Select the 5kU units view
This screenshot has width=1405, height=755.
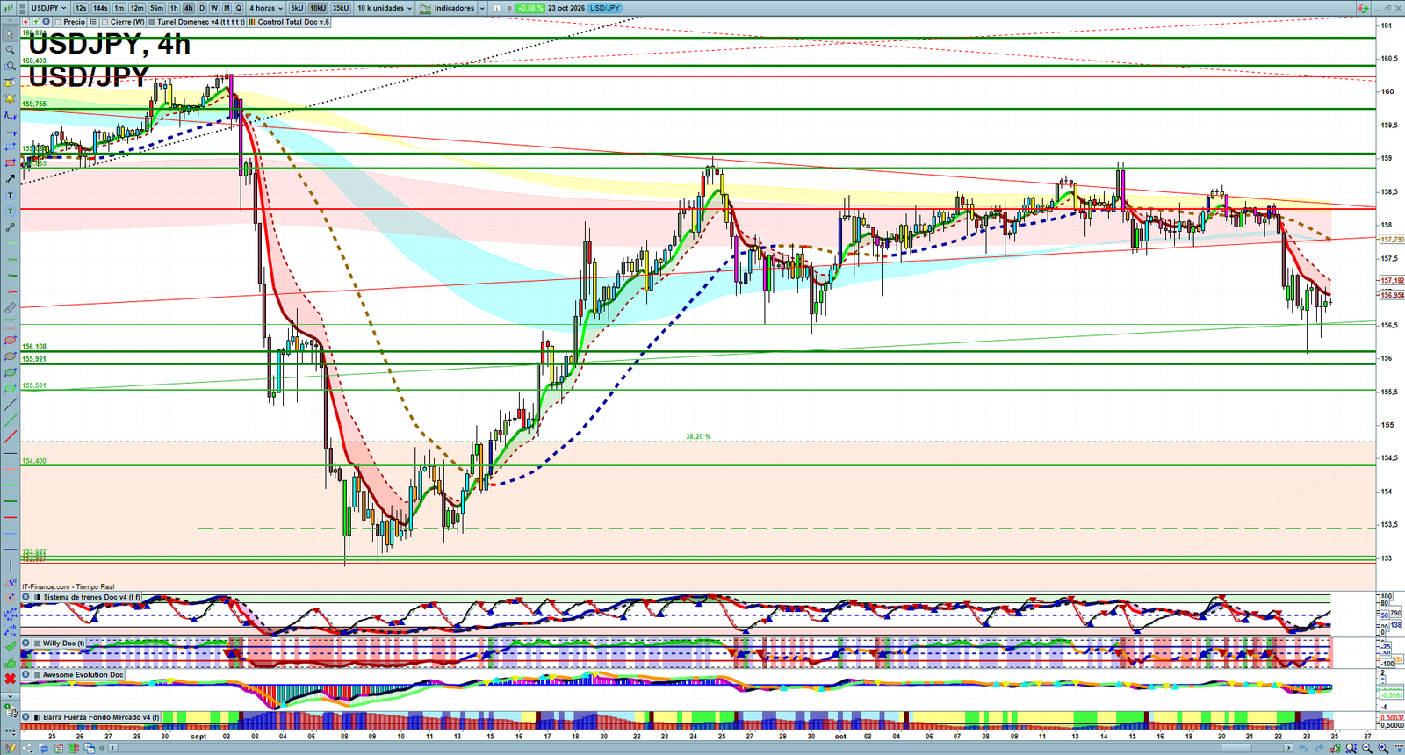pos(297,8)
